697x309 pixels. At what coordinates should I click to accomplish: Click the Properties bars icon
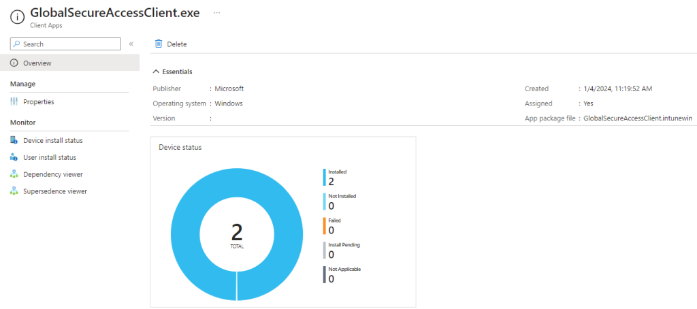point(14,102)
